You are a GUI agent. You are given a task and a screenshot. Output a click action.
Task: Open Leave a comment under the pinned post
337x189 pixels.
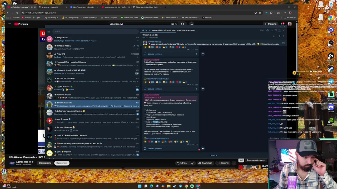pos(155,54)
